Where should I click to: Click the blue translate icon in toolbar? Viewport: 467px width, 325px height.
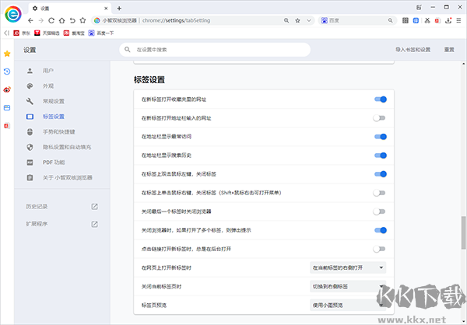[416, 20]
